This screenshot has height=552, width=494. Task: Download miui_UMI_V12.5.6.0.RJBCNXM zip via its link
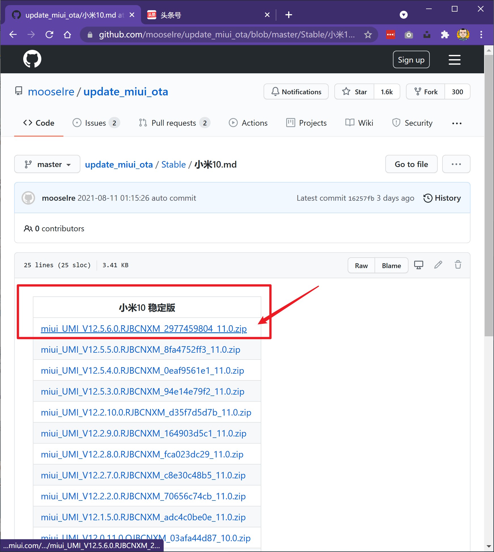pyautogui.click(x=143, y=329)
